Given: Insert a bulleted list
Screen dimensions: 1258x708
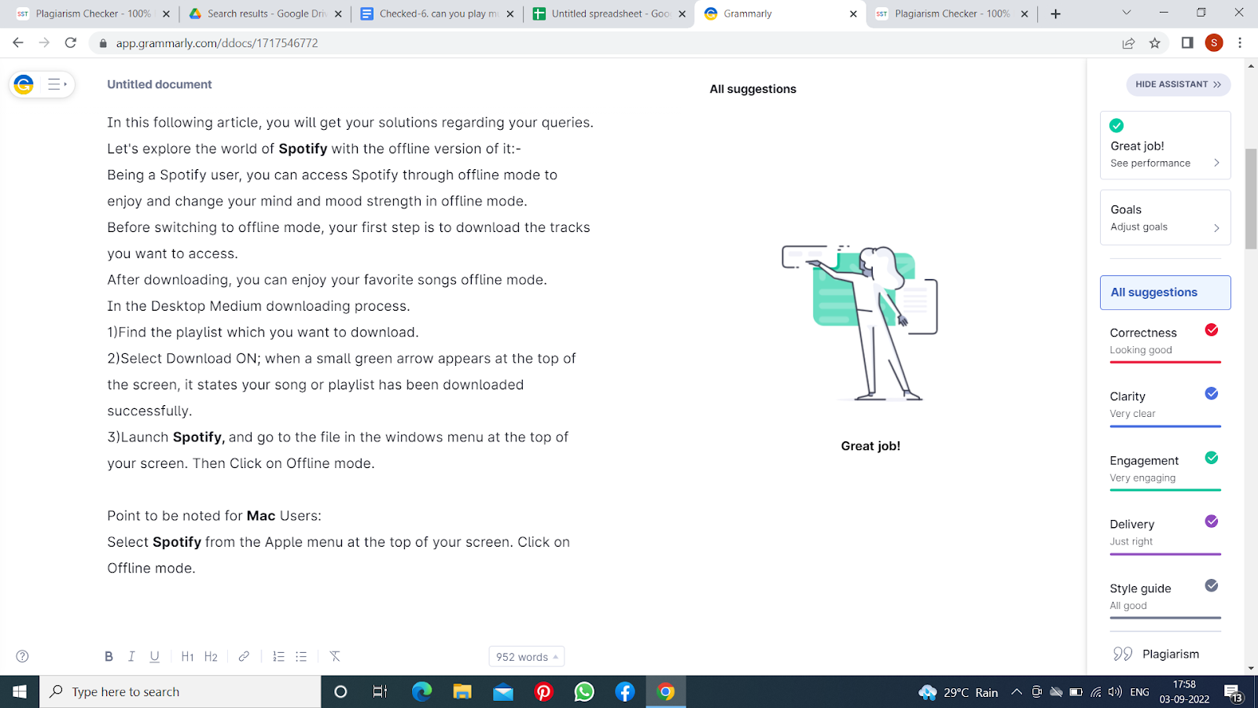Looking at the screenshot, I should pos(301,656).
